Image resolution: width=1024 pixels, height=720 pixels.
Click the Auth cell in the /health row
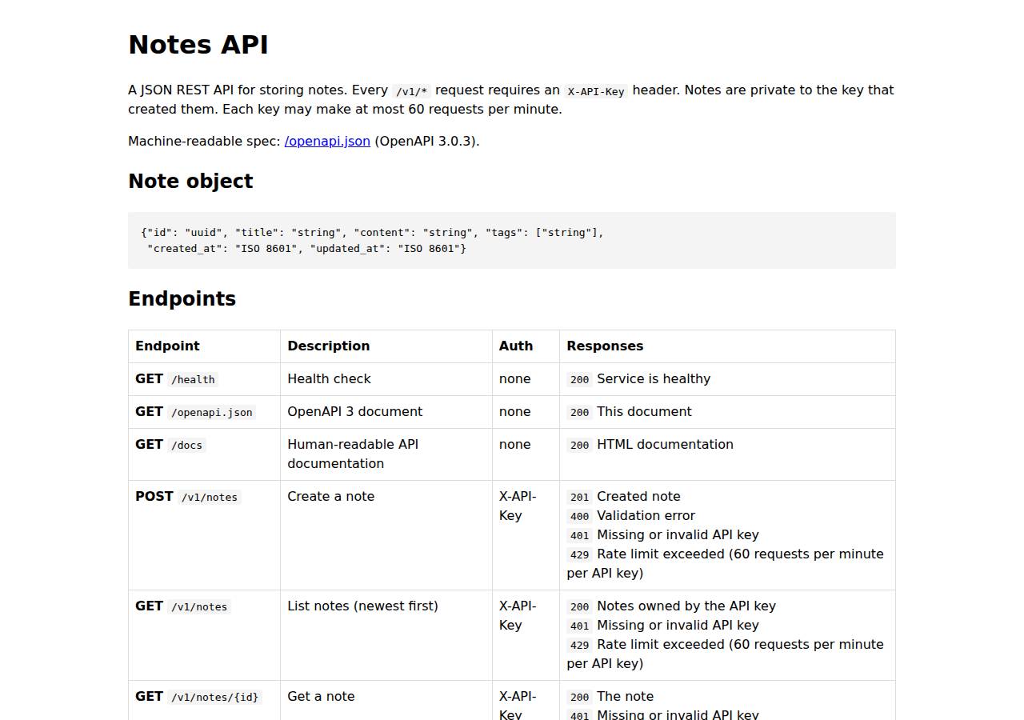click(x=526, y=379)
